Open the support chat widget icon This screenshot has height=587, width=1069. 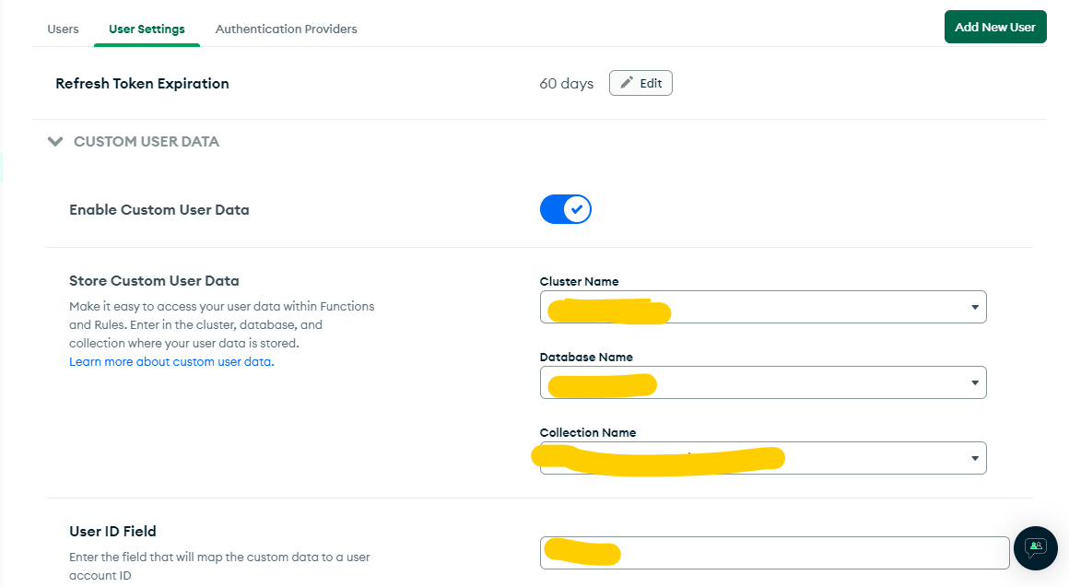(x=1035, y=548)
